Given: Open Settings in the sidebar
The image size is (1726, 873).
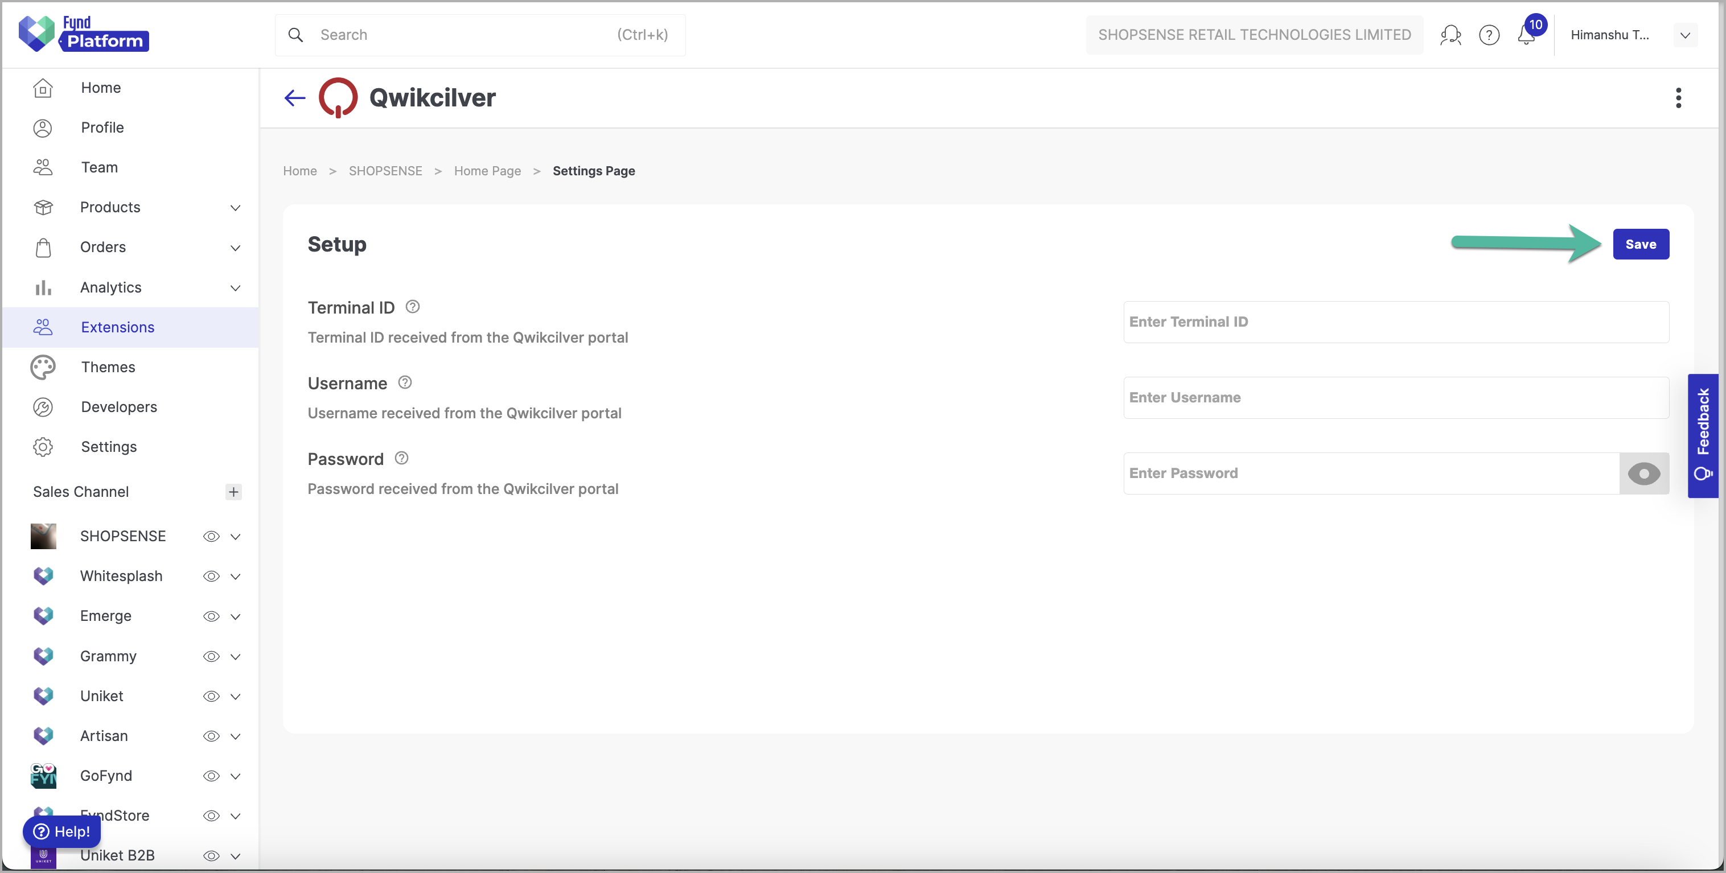Looking at the screenshot, I should coord(131,447).
